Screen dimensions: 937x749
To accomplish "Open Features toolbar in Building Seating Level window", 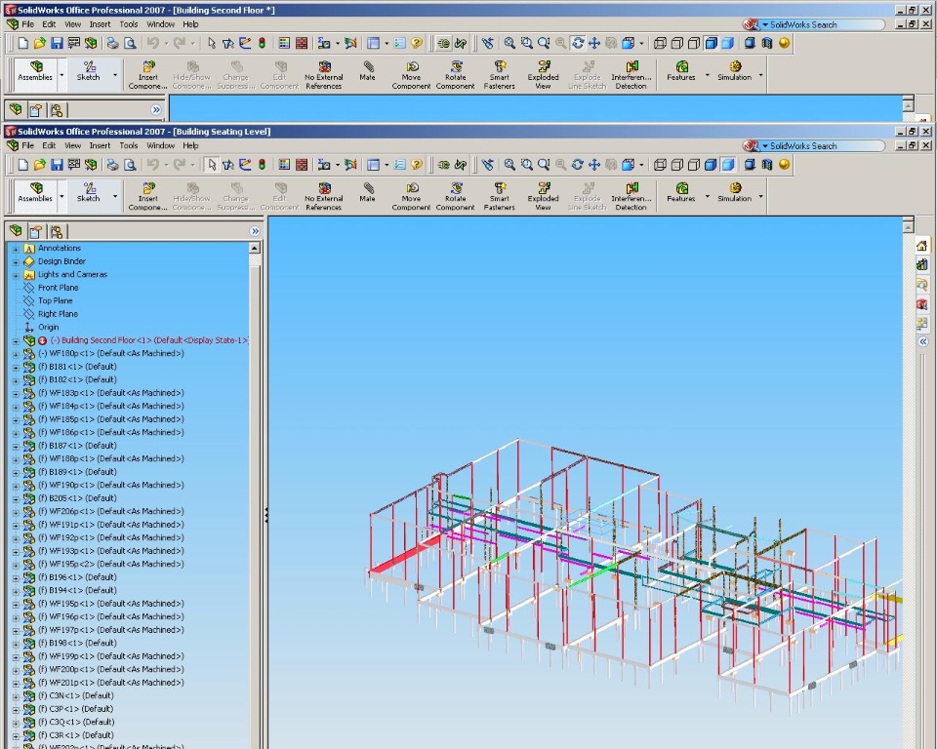I will [x=681, y=192].
